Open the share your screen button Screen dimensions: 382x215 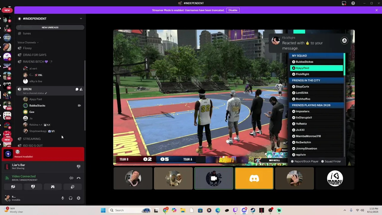tap(33, 187)
